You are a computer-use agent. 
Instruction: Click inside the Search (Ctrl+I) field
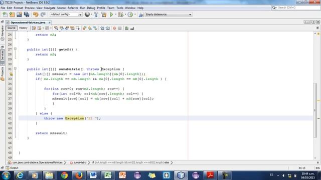pos(298,7)
